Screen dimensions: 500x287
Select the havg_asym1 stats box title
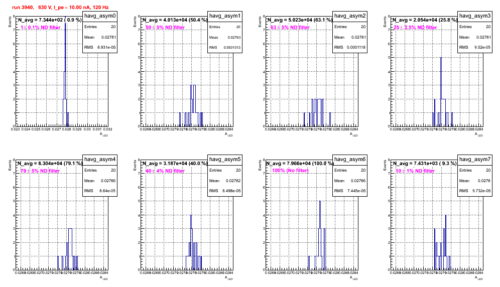point(225,16)
